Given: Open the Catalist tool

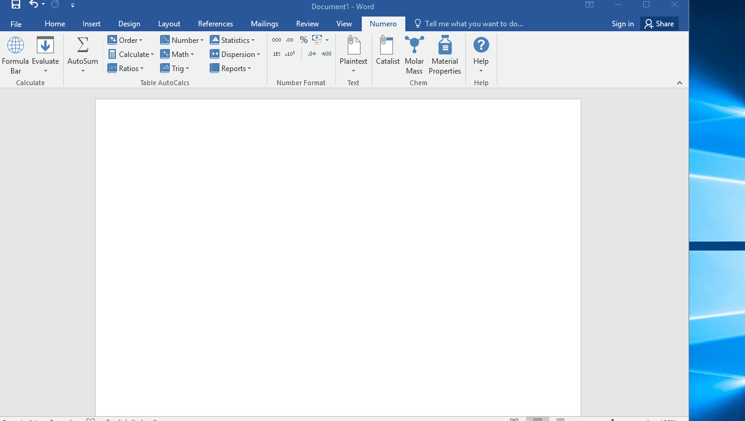Looking at the screenshot, I should (x=388, y=51).
